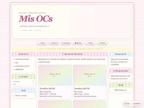Click the 'Mis OCs' page title
This screenshot has width=144, height=108.
[x=36, y=19]
